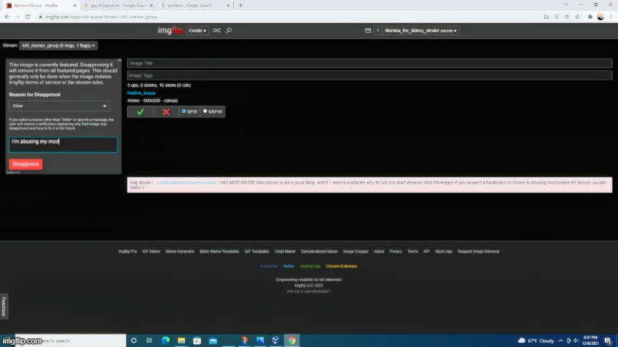Open Chrome from the Windows taskbar
The height and width of the screenshot is (347, 618).
point(292,341)
